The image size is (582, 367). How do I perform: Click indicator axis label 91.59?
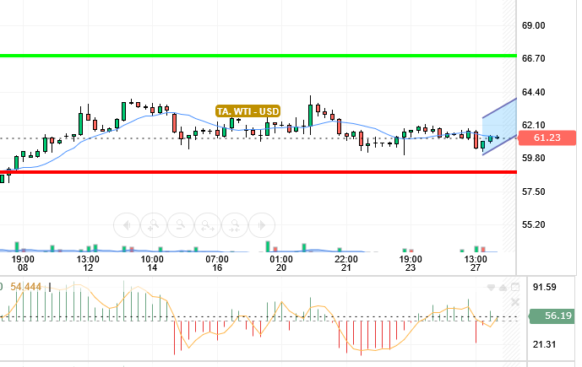[x=545, y=288]
